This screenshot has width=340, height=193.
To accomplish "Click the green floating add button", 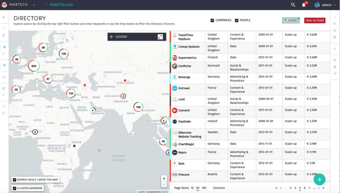I will click(319, 179).
